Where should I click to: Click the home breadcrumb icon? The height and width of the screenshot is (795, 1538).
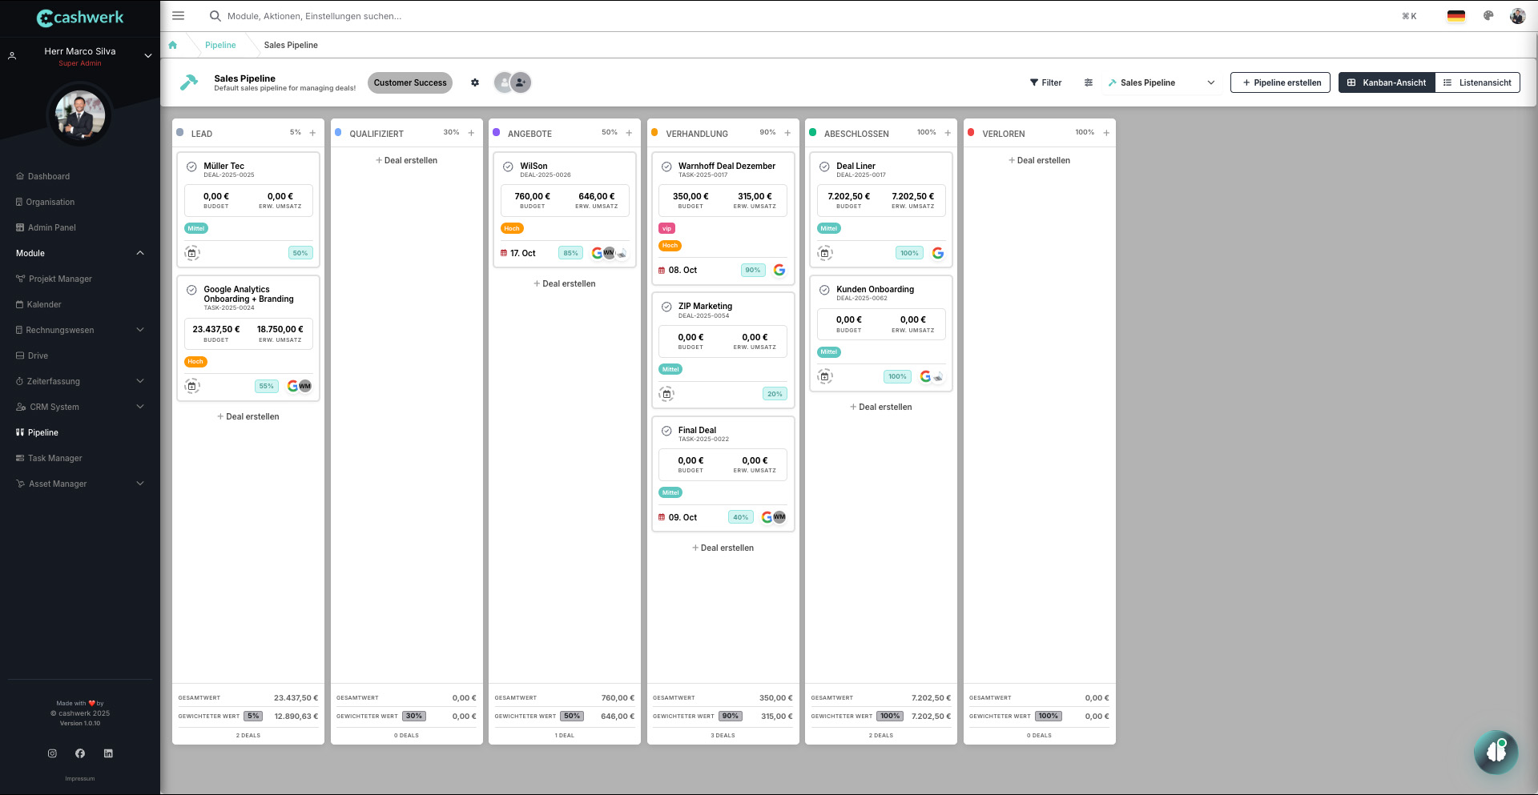[173, 45]
